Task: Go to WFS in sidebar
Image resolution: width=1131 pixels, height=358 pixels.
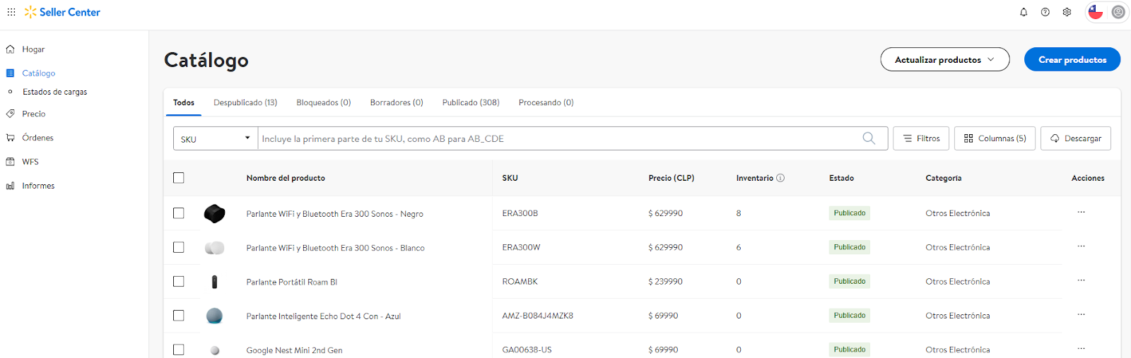Action: tap(30, 162)
